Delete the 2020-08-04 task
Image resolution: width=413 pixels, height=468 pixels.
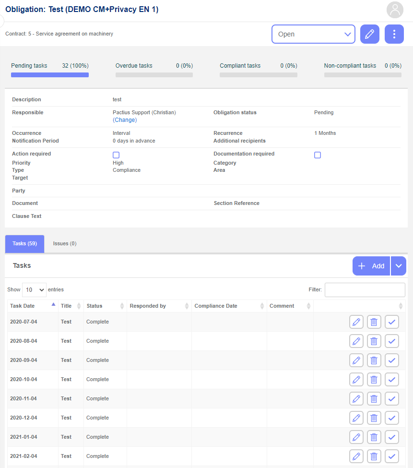(x=374, y=341)
